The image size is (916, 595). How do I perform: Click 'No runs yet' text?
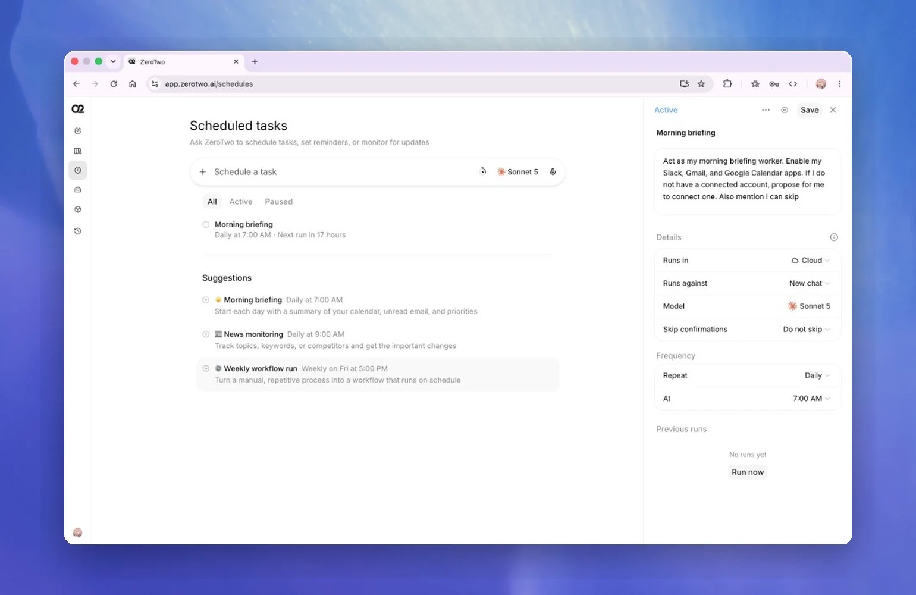pos(748,455)
